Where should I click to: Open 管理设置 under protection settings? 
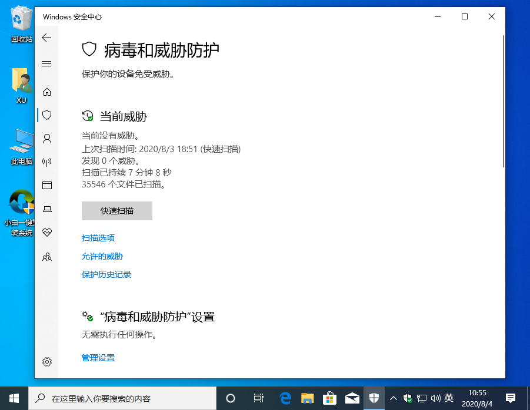[98, 358]
